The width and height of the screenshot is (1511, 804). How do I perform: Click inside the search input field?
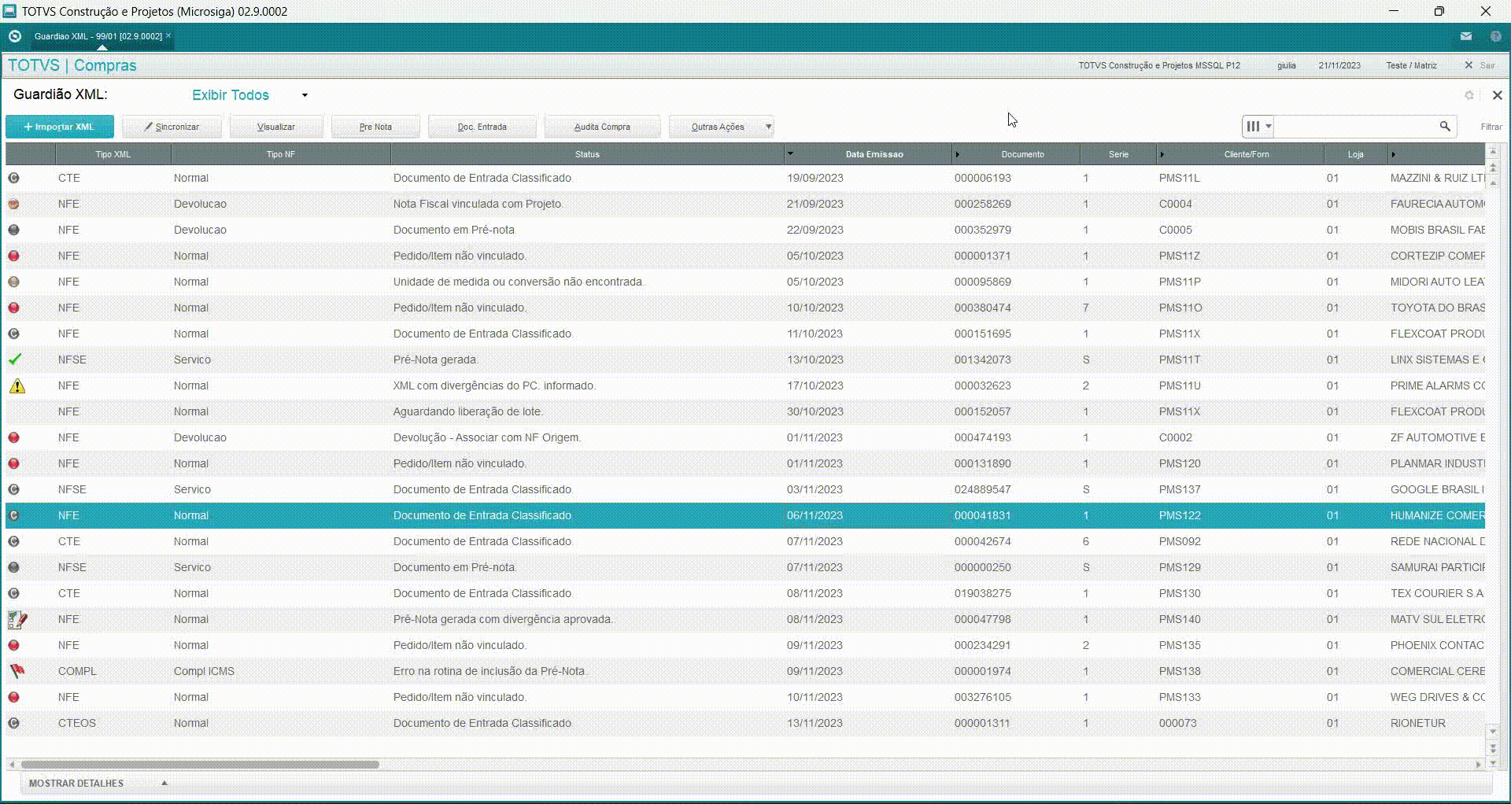tap(1355, 126)
